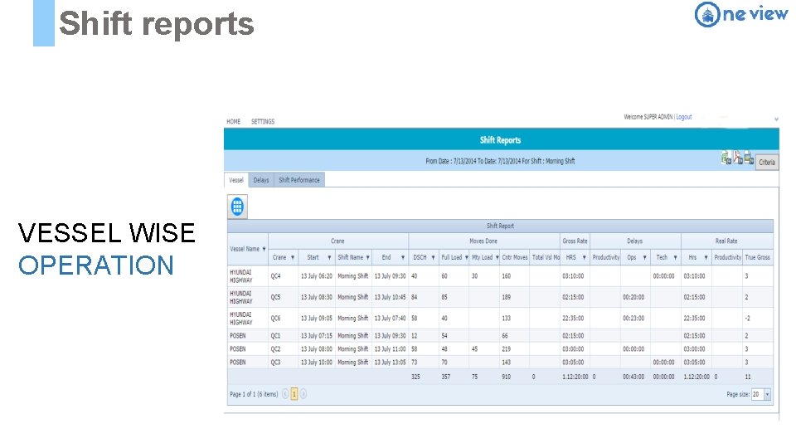Click crane cell QC1
This screenshot has width=796, height=448.
[x=275, y=336]
